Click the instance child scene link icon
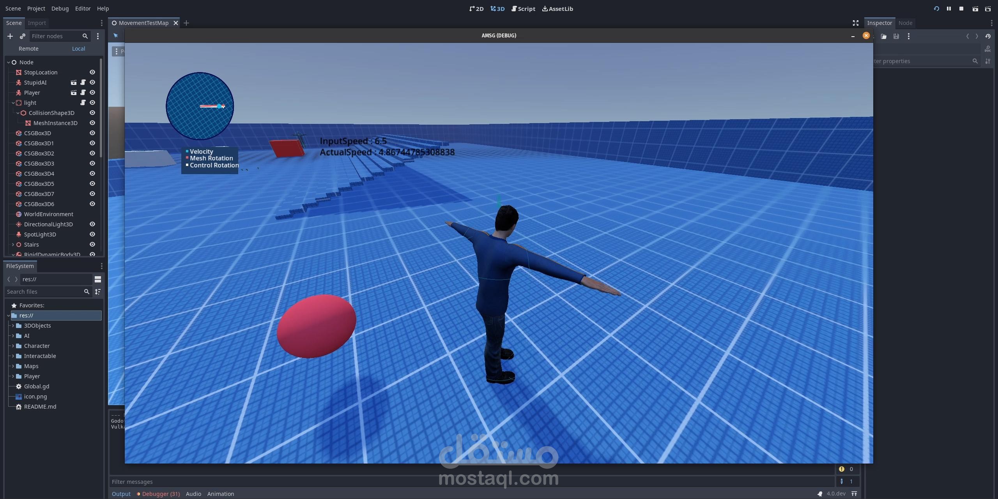The image size is (998, 499). click(23, 36)
